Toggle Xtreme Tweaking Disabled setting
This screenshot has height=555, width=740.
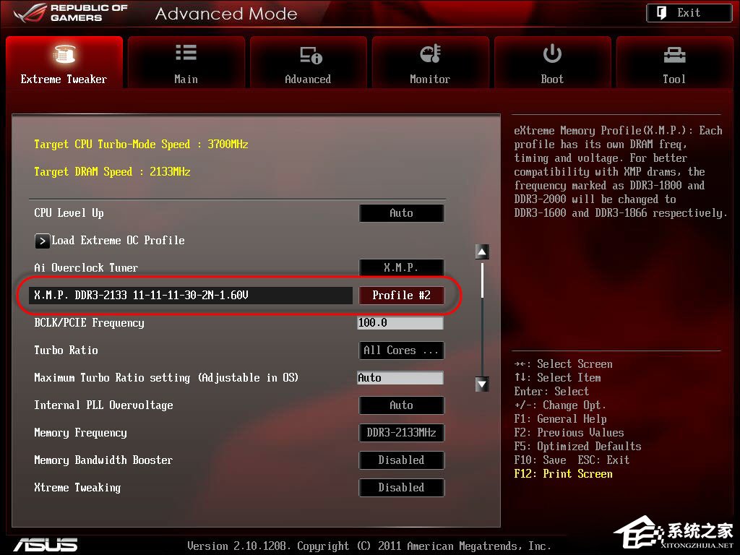(x=401, y=488)
